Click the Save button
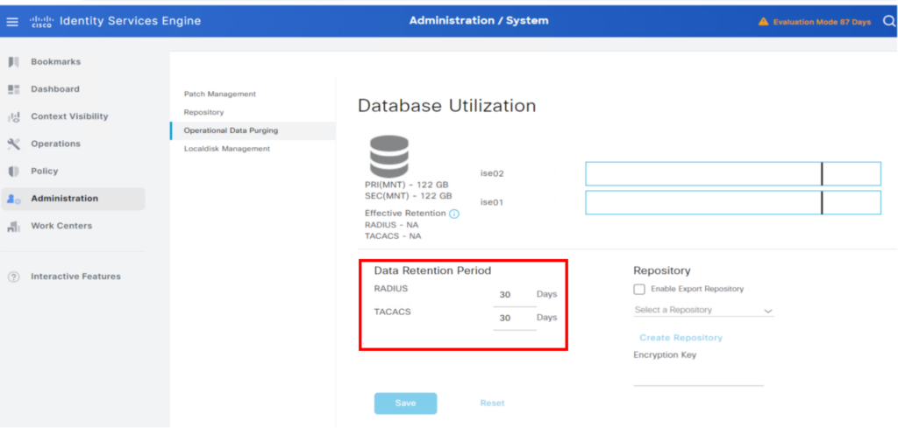Image resolution: width=898 pixels, height=428 pixels. (x=405, y=403)
